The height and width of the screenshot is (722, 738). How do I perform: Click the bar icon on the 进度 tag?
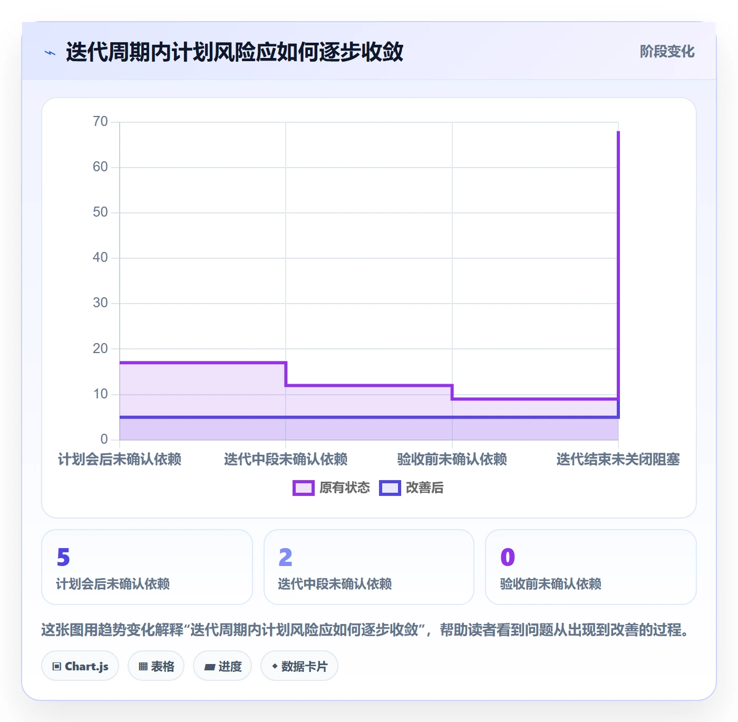[x=209, y=667]
